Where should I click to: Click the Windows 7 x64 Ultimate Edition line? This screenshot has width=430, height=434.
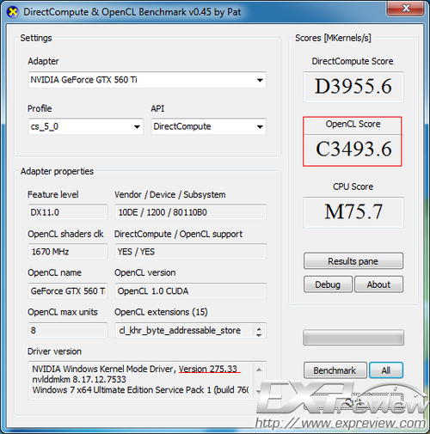(x=140, y=390)
